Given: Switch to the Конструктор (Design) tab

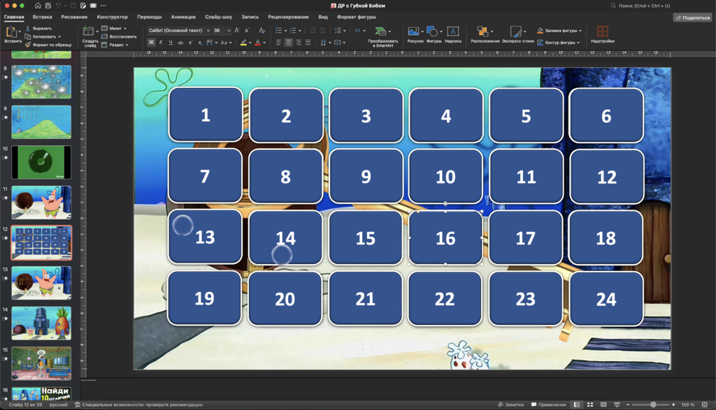Looking at the screenshot, I should [112, 17].
